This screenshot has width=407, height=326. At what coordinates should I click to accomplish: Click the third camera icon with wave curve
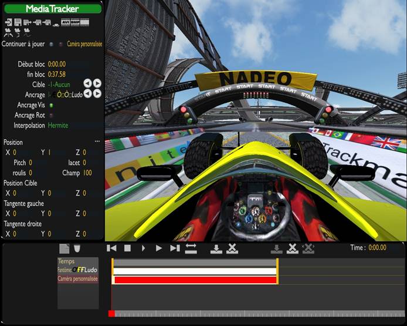point(27,32)
